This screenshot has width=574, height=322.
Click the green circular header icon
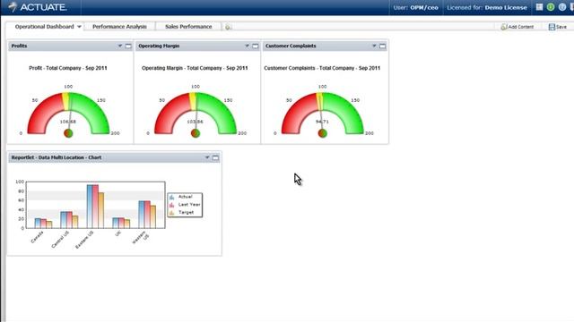551,7
